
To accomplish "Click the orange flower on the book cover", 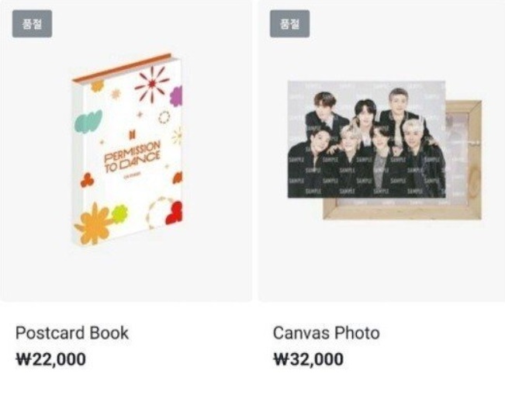I will (93, 223).
